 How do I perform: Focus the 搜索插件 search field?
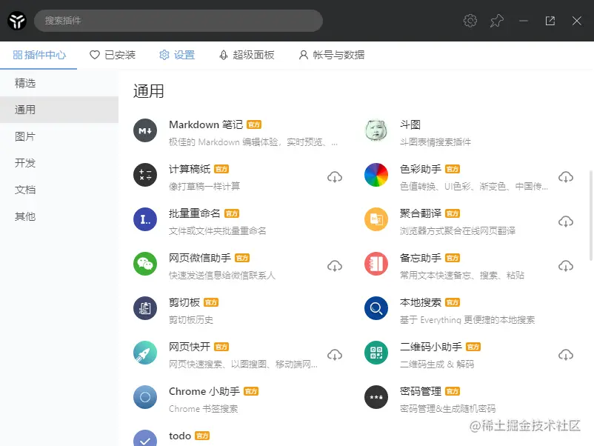tap(178, 21)
